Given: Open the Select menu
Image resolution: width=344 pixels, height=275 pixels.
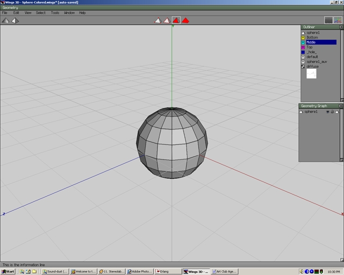Looking at the screenshot, I should click(41, 13).
